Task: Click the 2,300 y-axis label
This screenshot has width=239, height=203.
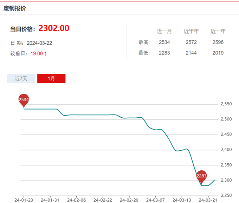Action: (x=226, y=180)
